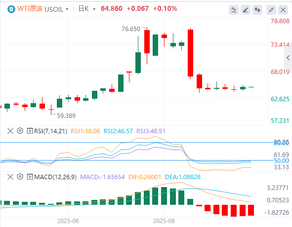292x227 pixels.
Task: Open the indicator chart icon in top toolbar
Action: (234, 10)
